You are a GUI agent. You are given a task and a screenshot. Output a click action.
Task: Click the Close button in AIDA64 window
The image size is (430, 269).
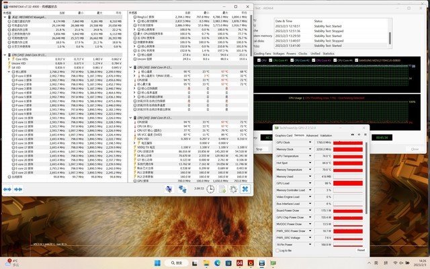point(415,149)
